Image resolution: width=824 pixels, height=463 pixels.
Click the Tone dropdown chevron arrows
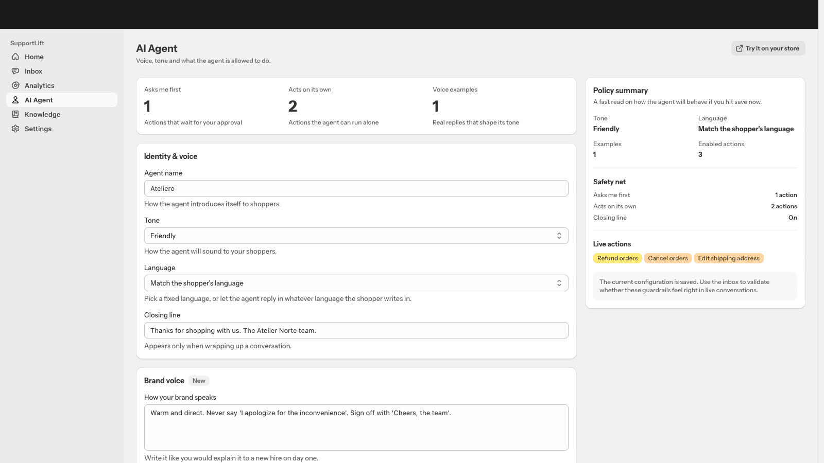point(559,236)
